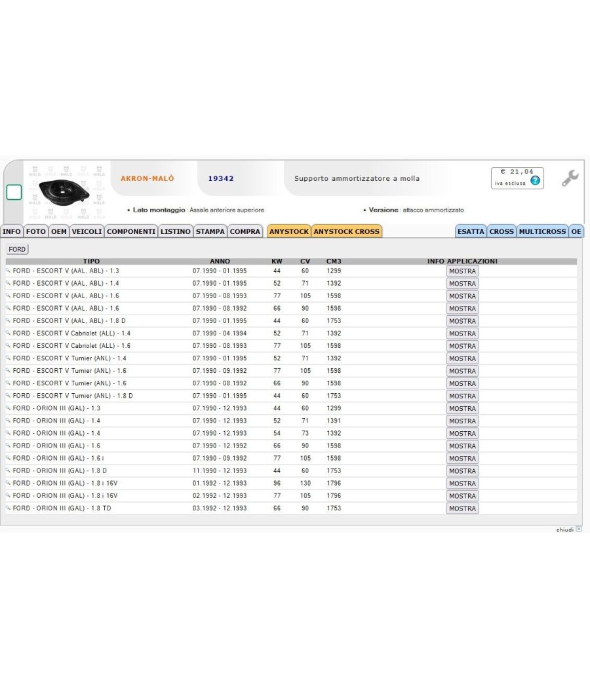Image resolution: width=590 pixels, height=688 pixels.
Task: Click magnifier beside Escort V Turnier 1.8 D
Action: click(8, 395)
